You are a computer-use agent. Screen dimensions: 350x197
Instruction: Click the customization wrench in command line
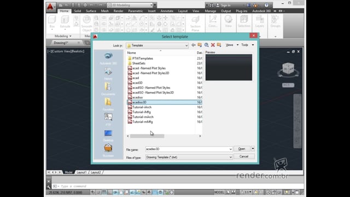[x=49, y=187]
